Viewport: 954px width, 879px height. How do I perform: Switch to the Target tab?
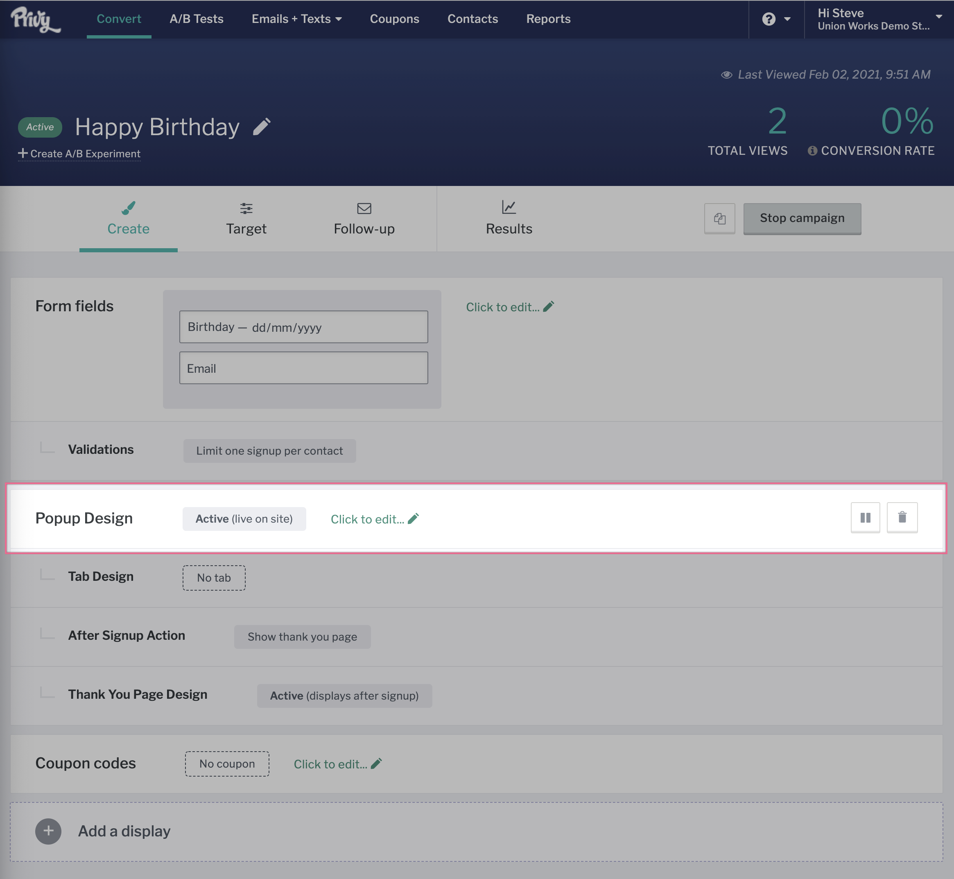coord(246,219)
